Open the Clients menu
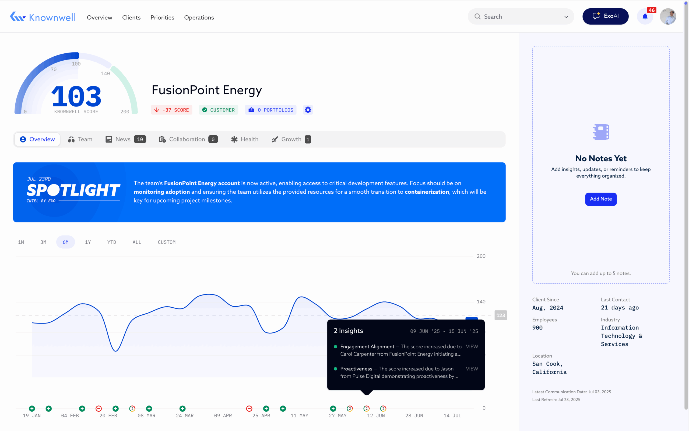 coord(131,18)
